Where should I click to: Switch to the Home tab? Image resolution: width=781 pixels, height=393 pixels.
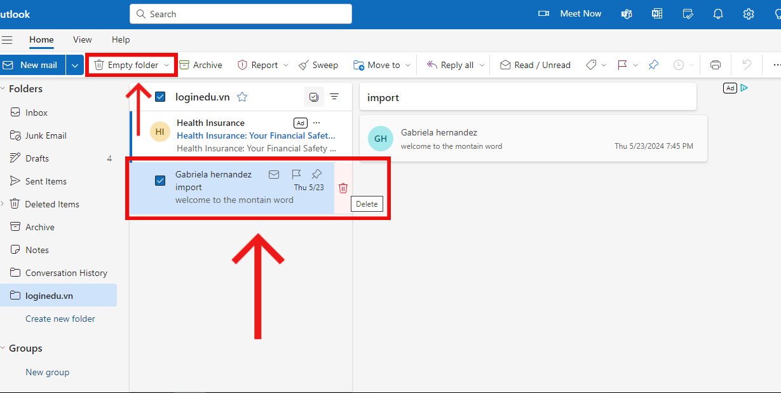click(41, 39)
